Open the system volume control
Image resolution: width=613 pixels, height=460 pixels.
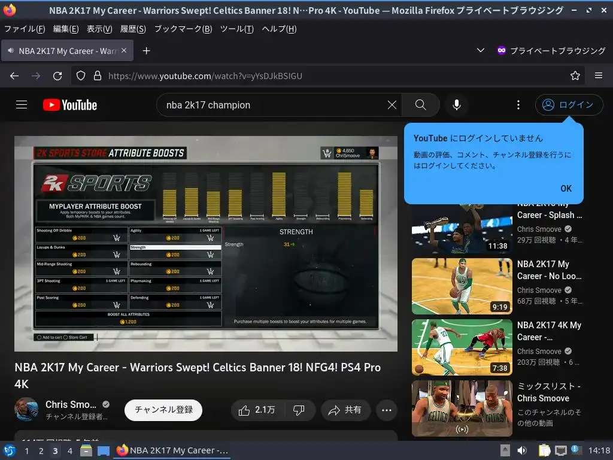[522, 450]
